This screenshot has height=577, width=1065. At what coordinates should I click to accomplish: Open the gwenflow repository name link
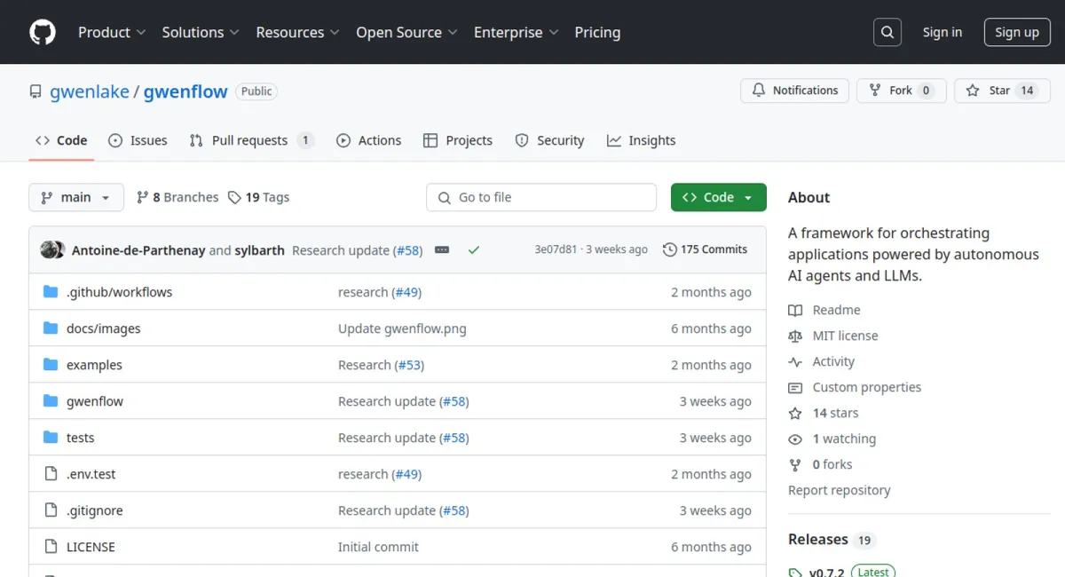(x=185, y=91)
